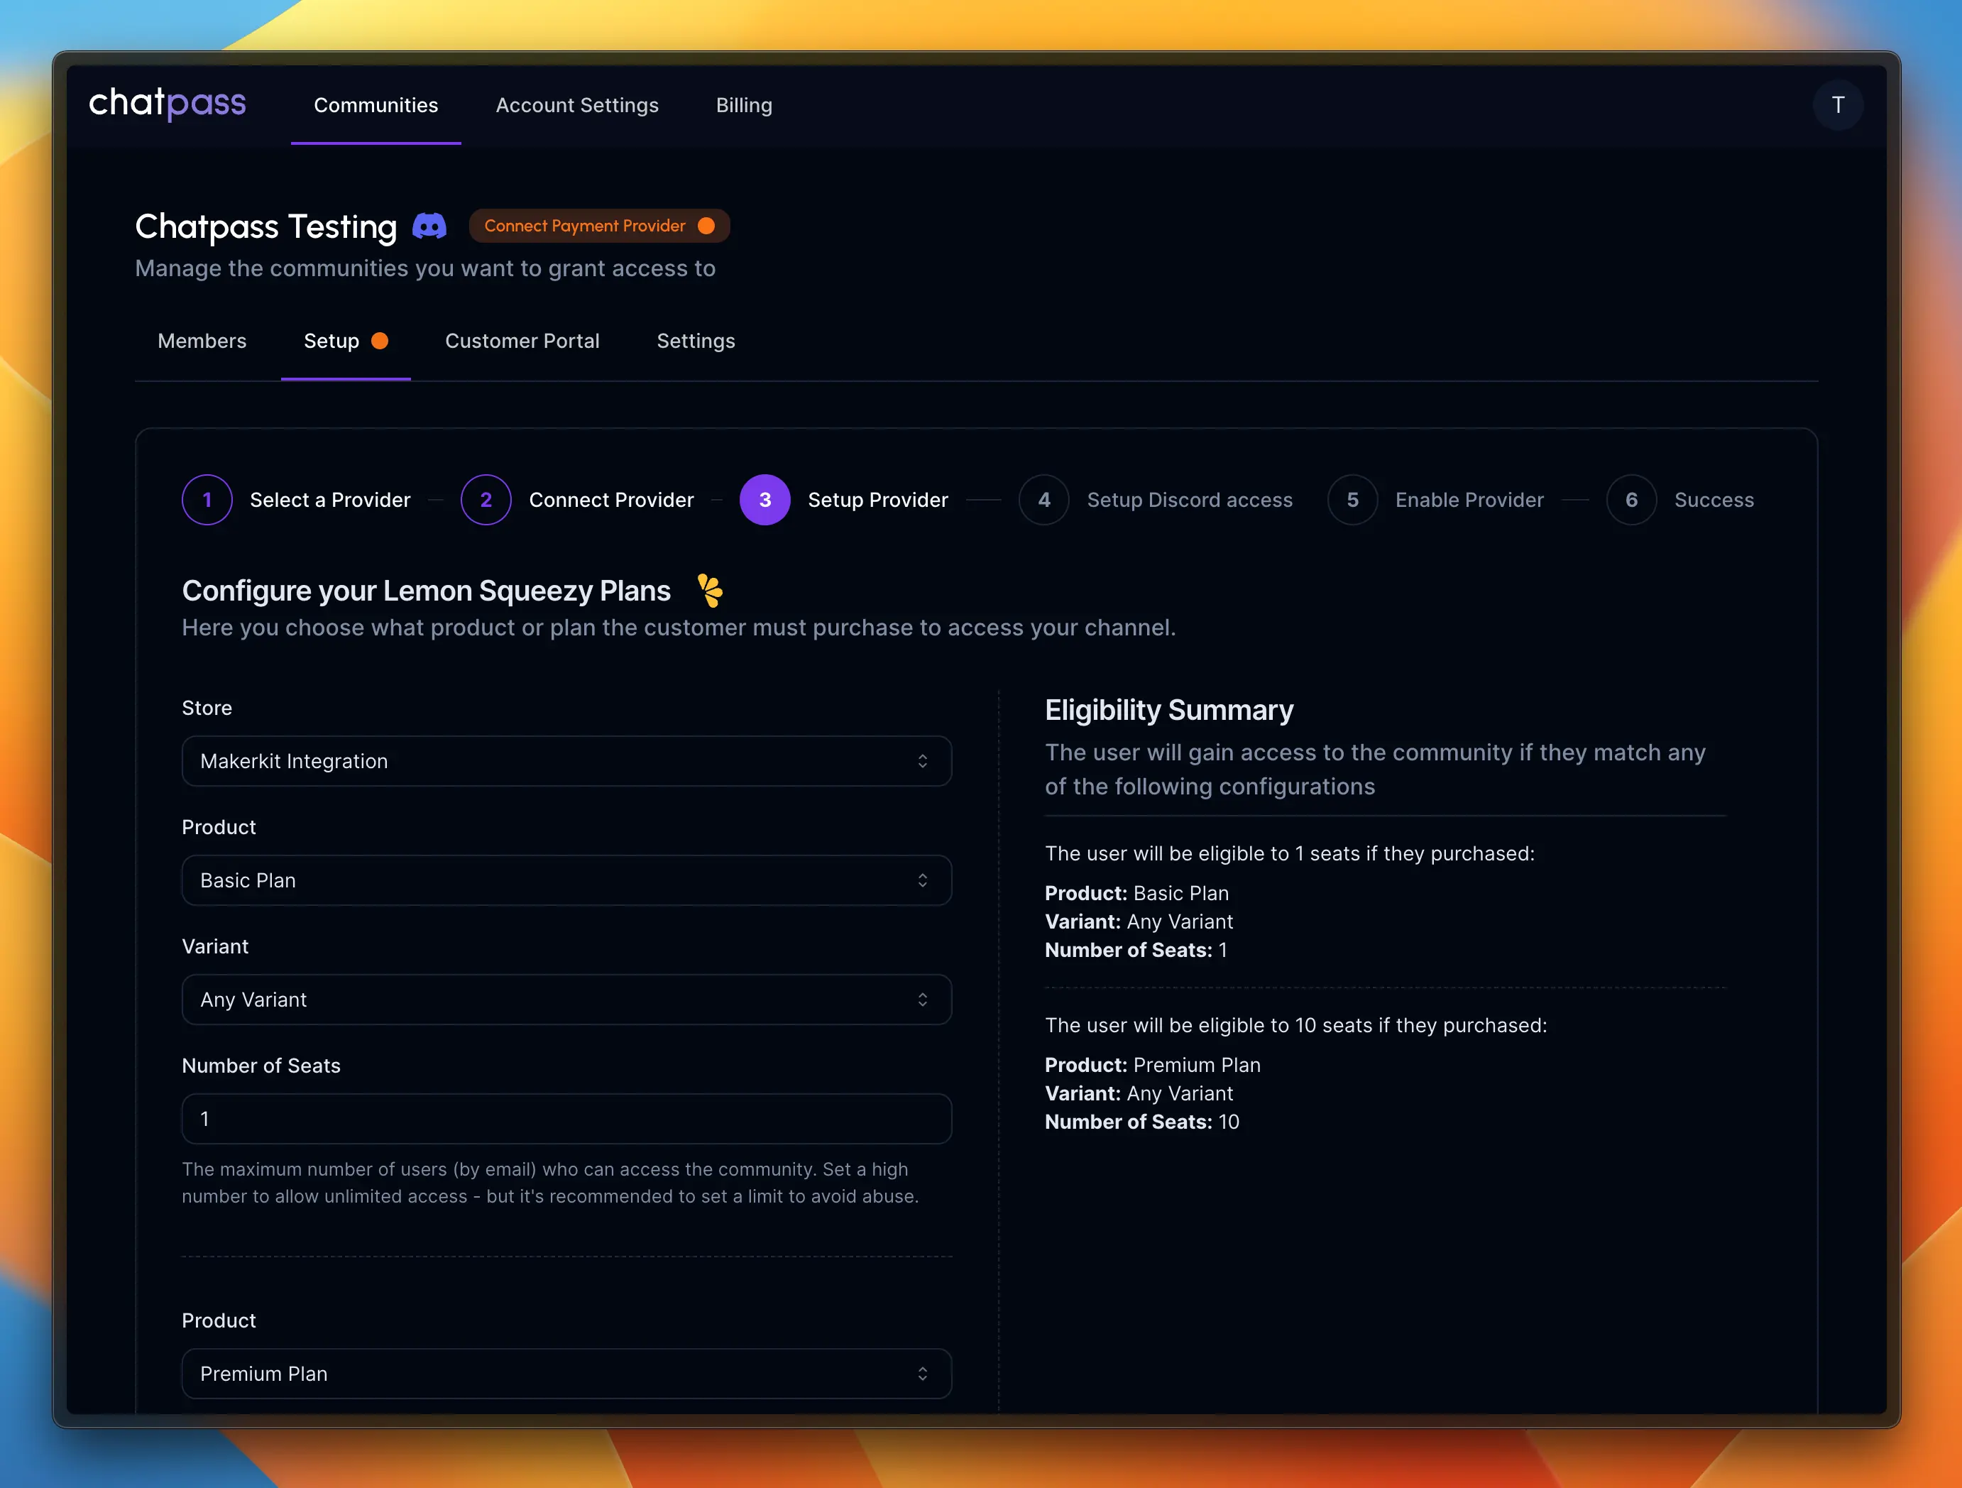Go to step 2 Connect Provider circle
The height and width of the screenshot is (1488, 1962).
(x=486, y=500)
